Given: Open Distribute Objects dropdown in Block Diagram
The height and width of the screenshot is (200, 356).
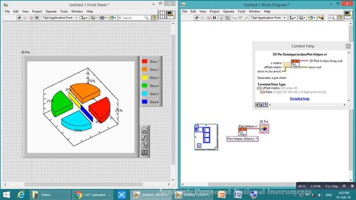Looking at the screenshot, I should (302, 18).
